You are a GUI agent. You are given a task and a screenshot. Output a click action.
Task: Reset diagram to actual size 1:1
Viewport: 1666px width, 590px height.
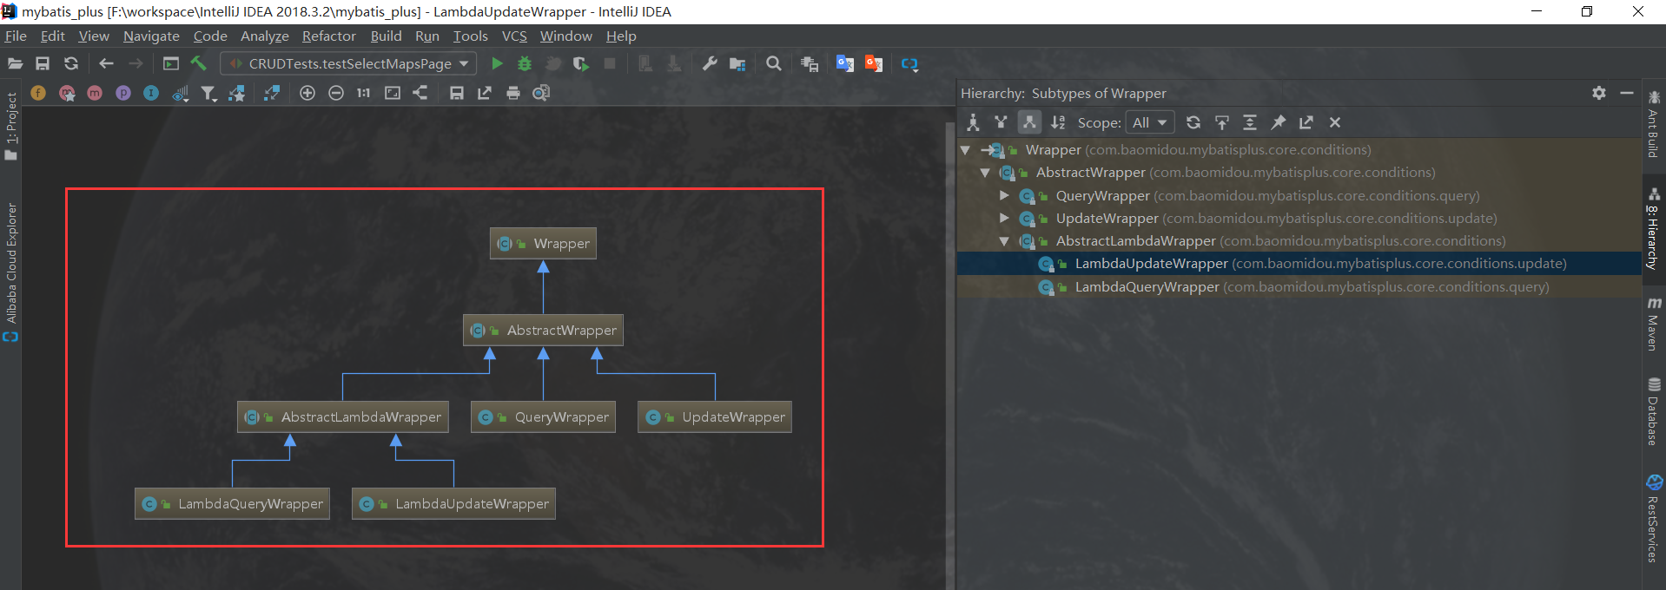click(x=364, y=93)
